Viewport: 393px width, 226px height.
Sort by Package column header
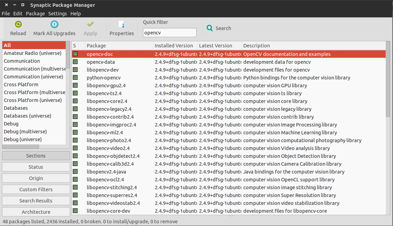(x=119, y=46)
